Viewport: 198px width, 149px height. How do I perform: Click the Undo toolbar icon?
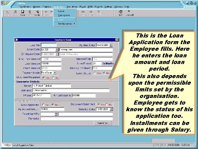click(37, 12)
